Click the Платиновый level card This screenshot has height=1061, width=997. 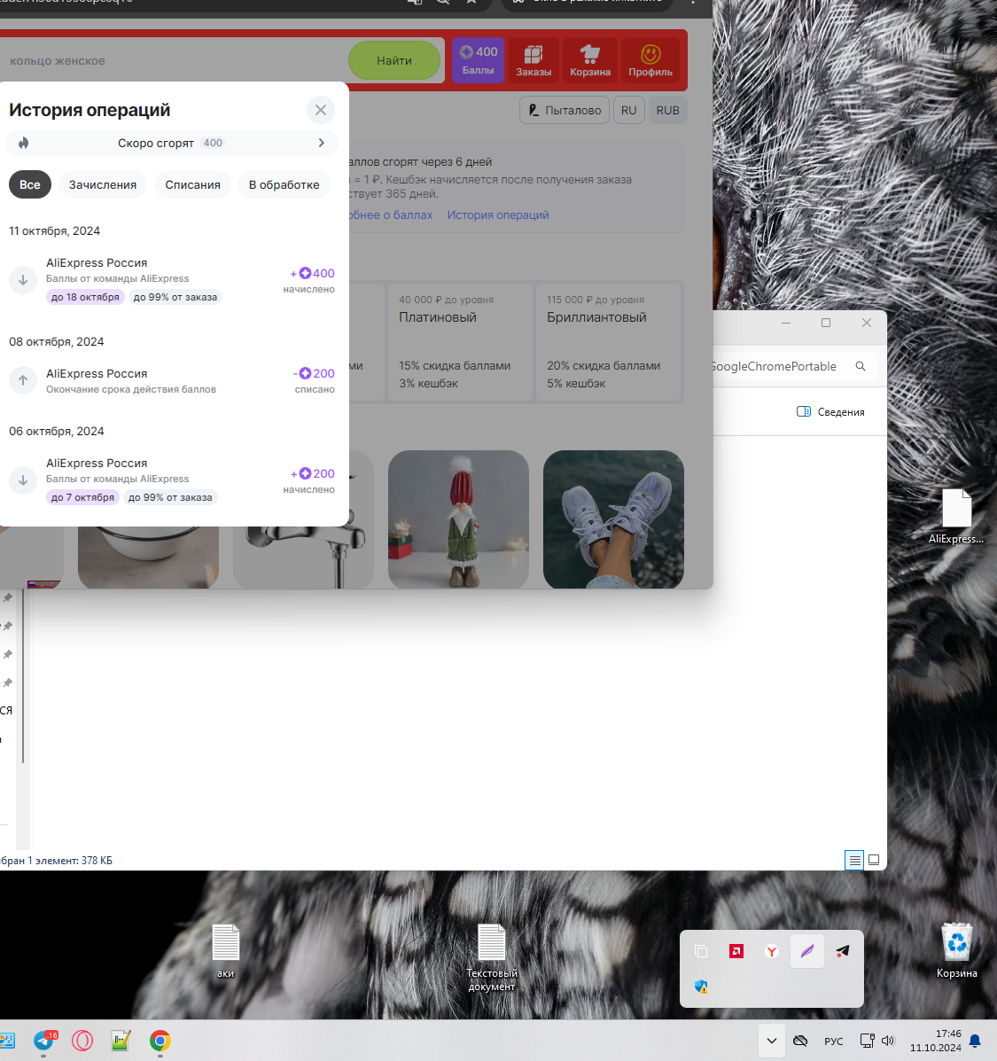(x=459, y=342)
